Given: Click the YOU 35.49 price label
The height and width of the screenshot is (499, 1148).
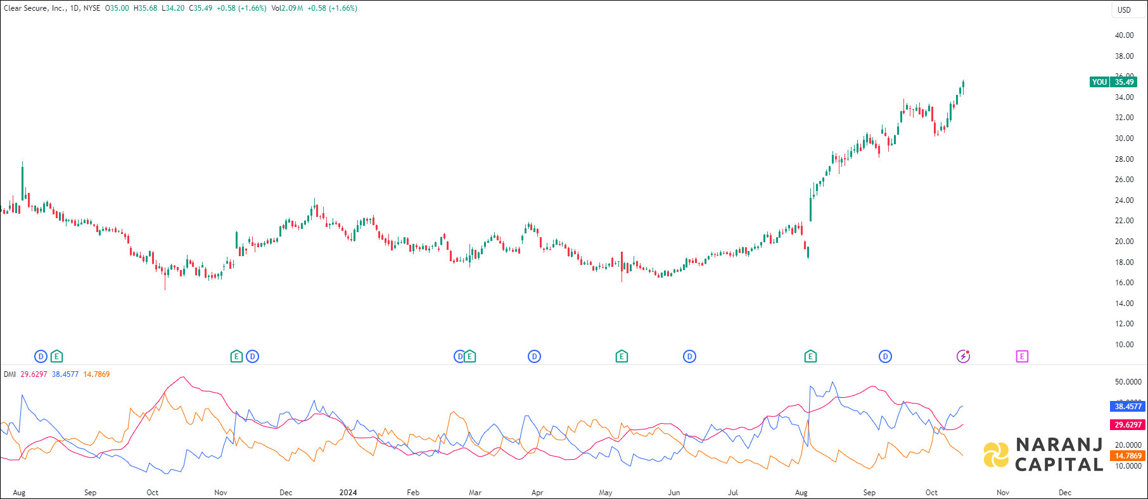Looking at the screenshot, I should [1113, 82].
